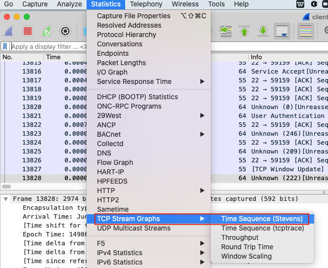
Task: Click the green restart capture icon
Action: click(x=46, y=31)
